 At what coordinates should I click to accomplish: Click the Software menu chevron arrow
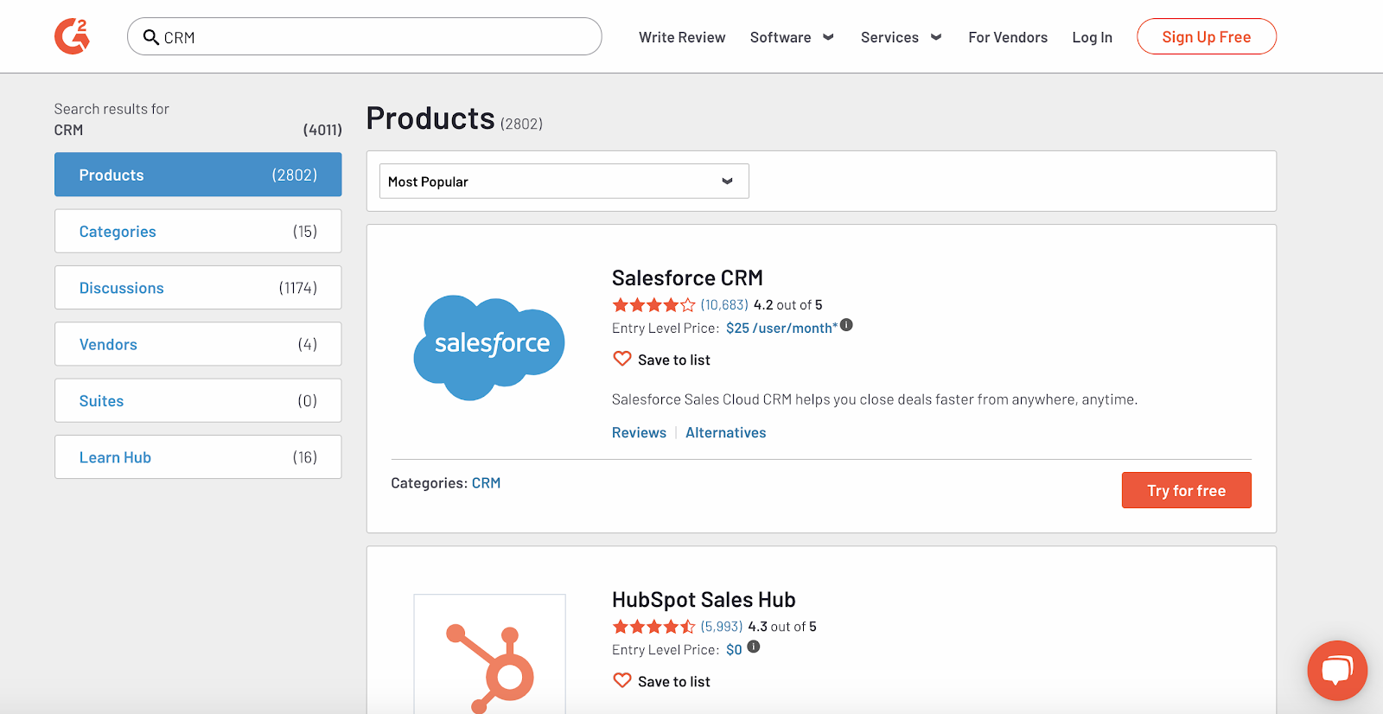coord(828,37)
